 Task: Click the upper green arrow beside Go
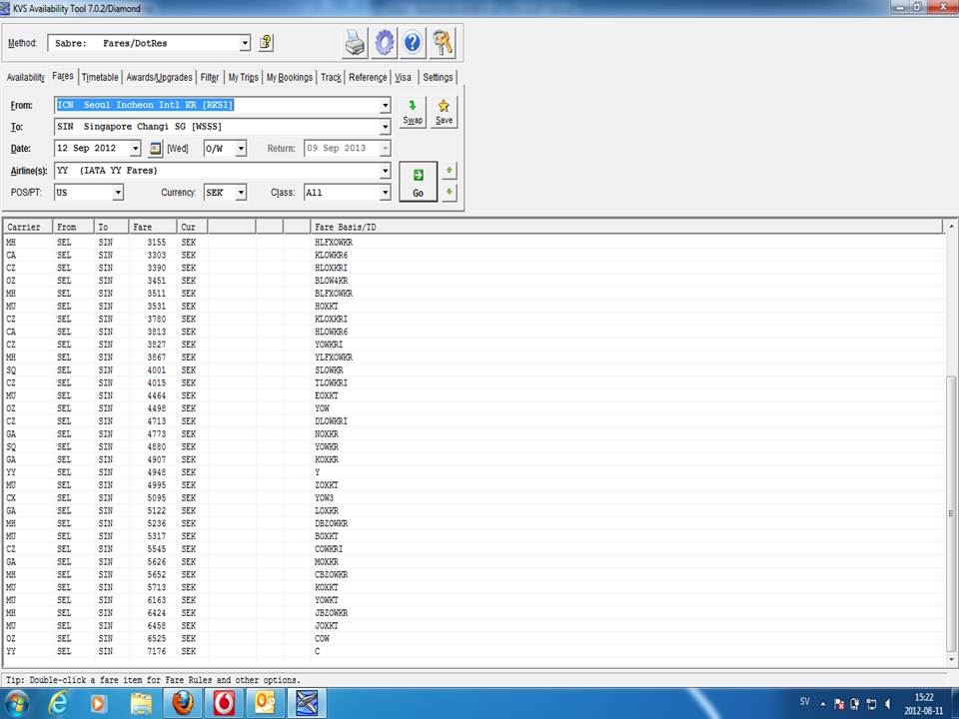[x=450, y=171]
